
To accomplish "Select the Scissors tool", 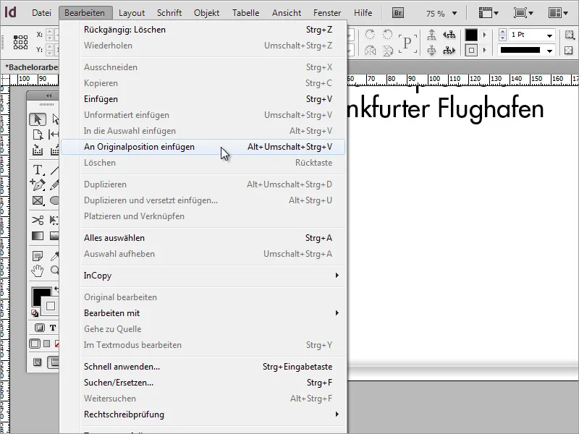I will (38, 221).
